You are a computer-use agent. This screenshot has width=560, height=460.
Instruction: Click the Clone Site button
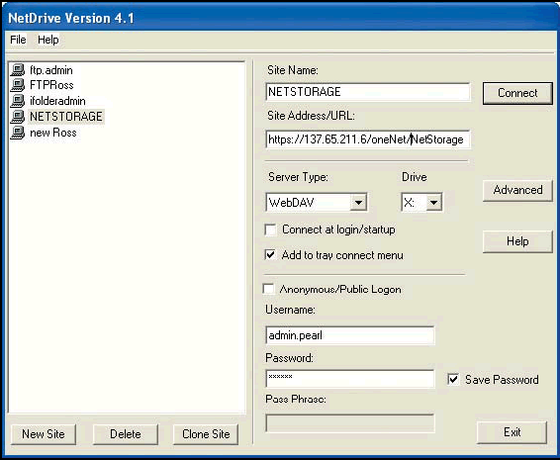pos(206,434)
